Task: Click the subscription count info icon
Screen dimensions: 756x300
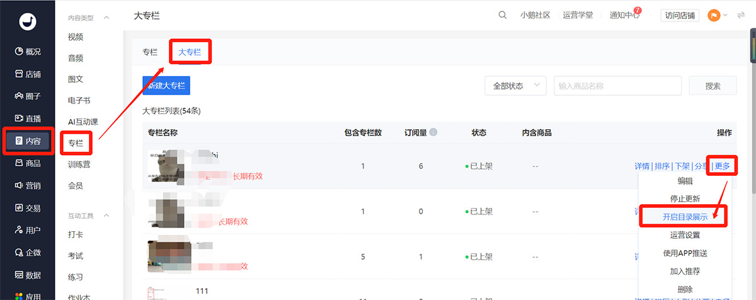Action: click(433, 132)
